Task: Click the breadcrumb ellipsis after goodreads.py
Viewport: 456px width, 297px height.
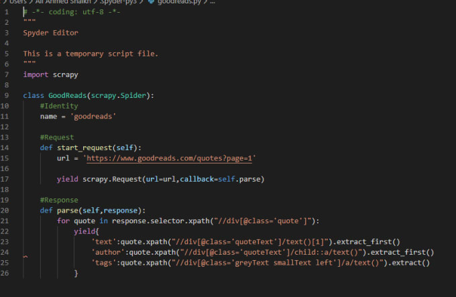Action: tap(213, 2)
